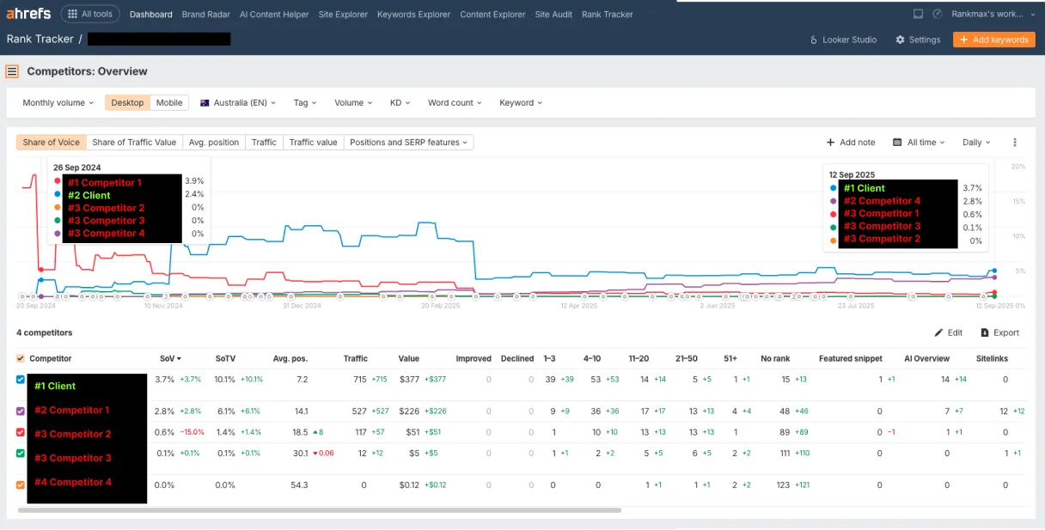Click the Rank Tracker breadcrumb link

[40, 39]
